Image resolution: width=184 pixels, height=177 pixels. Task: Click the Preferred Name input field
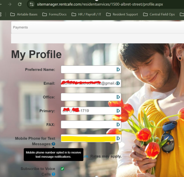tap(91, 69)
